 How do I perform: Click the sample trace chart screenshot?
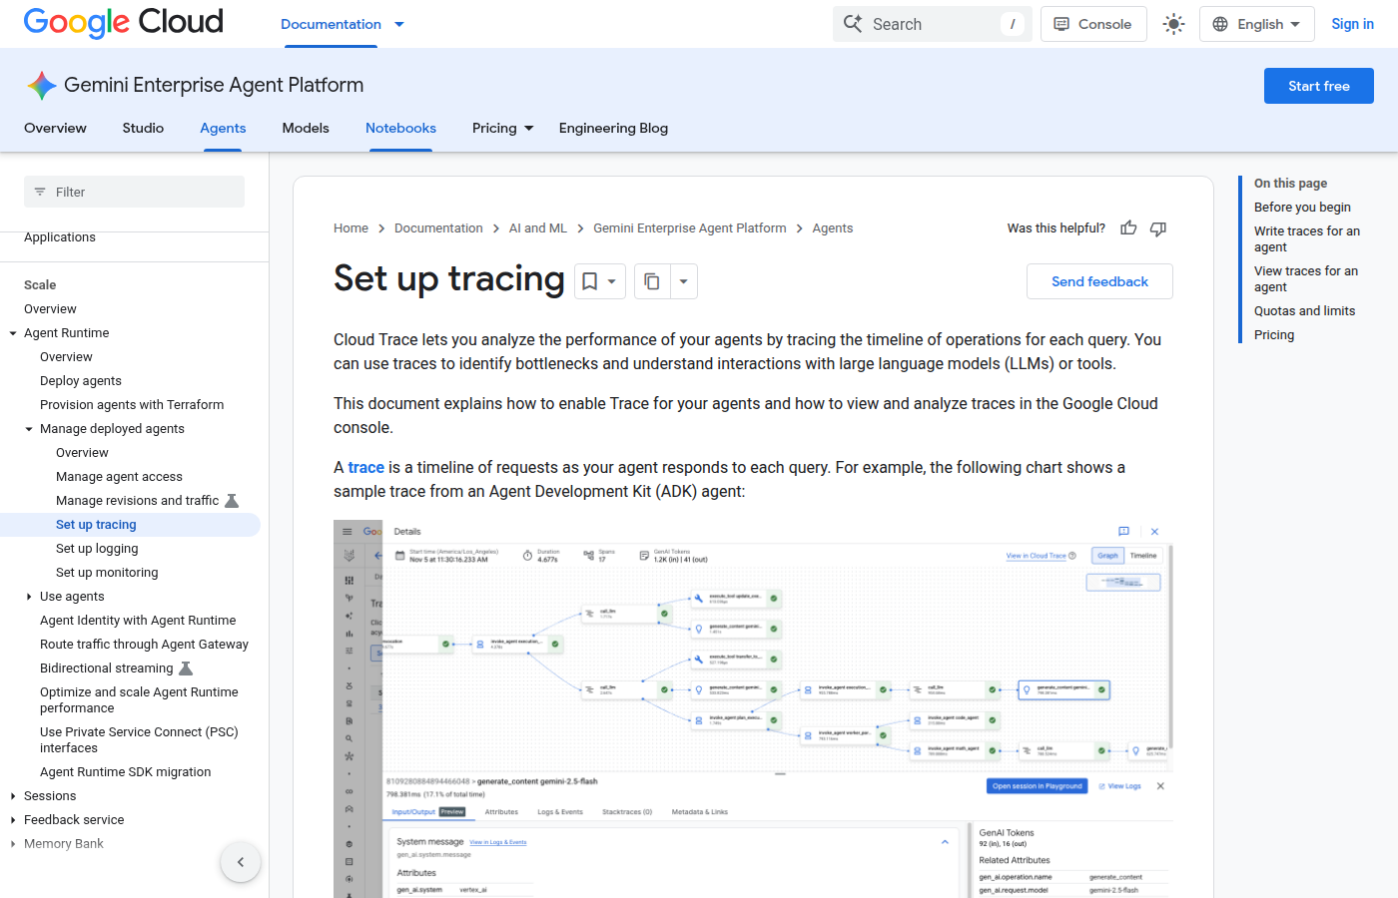(753, 708)
